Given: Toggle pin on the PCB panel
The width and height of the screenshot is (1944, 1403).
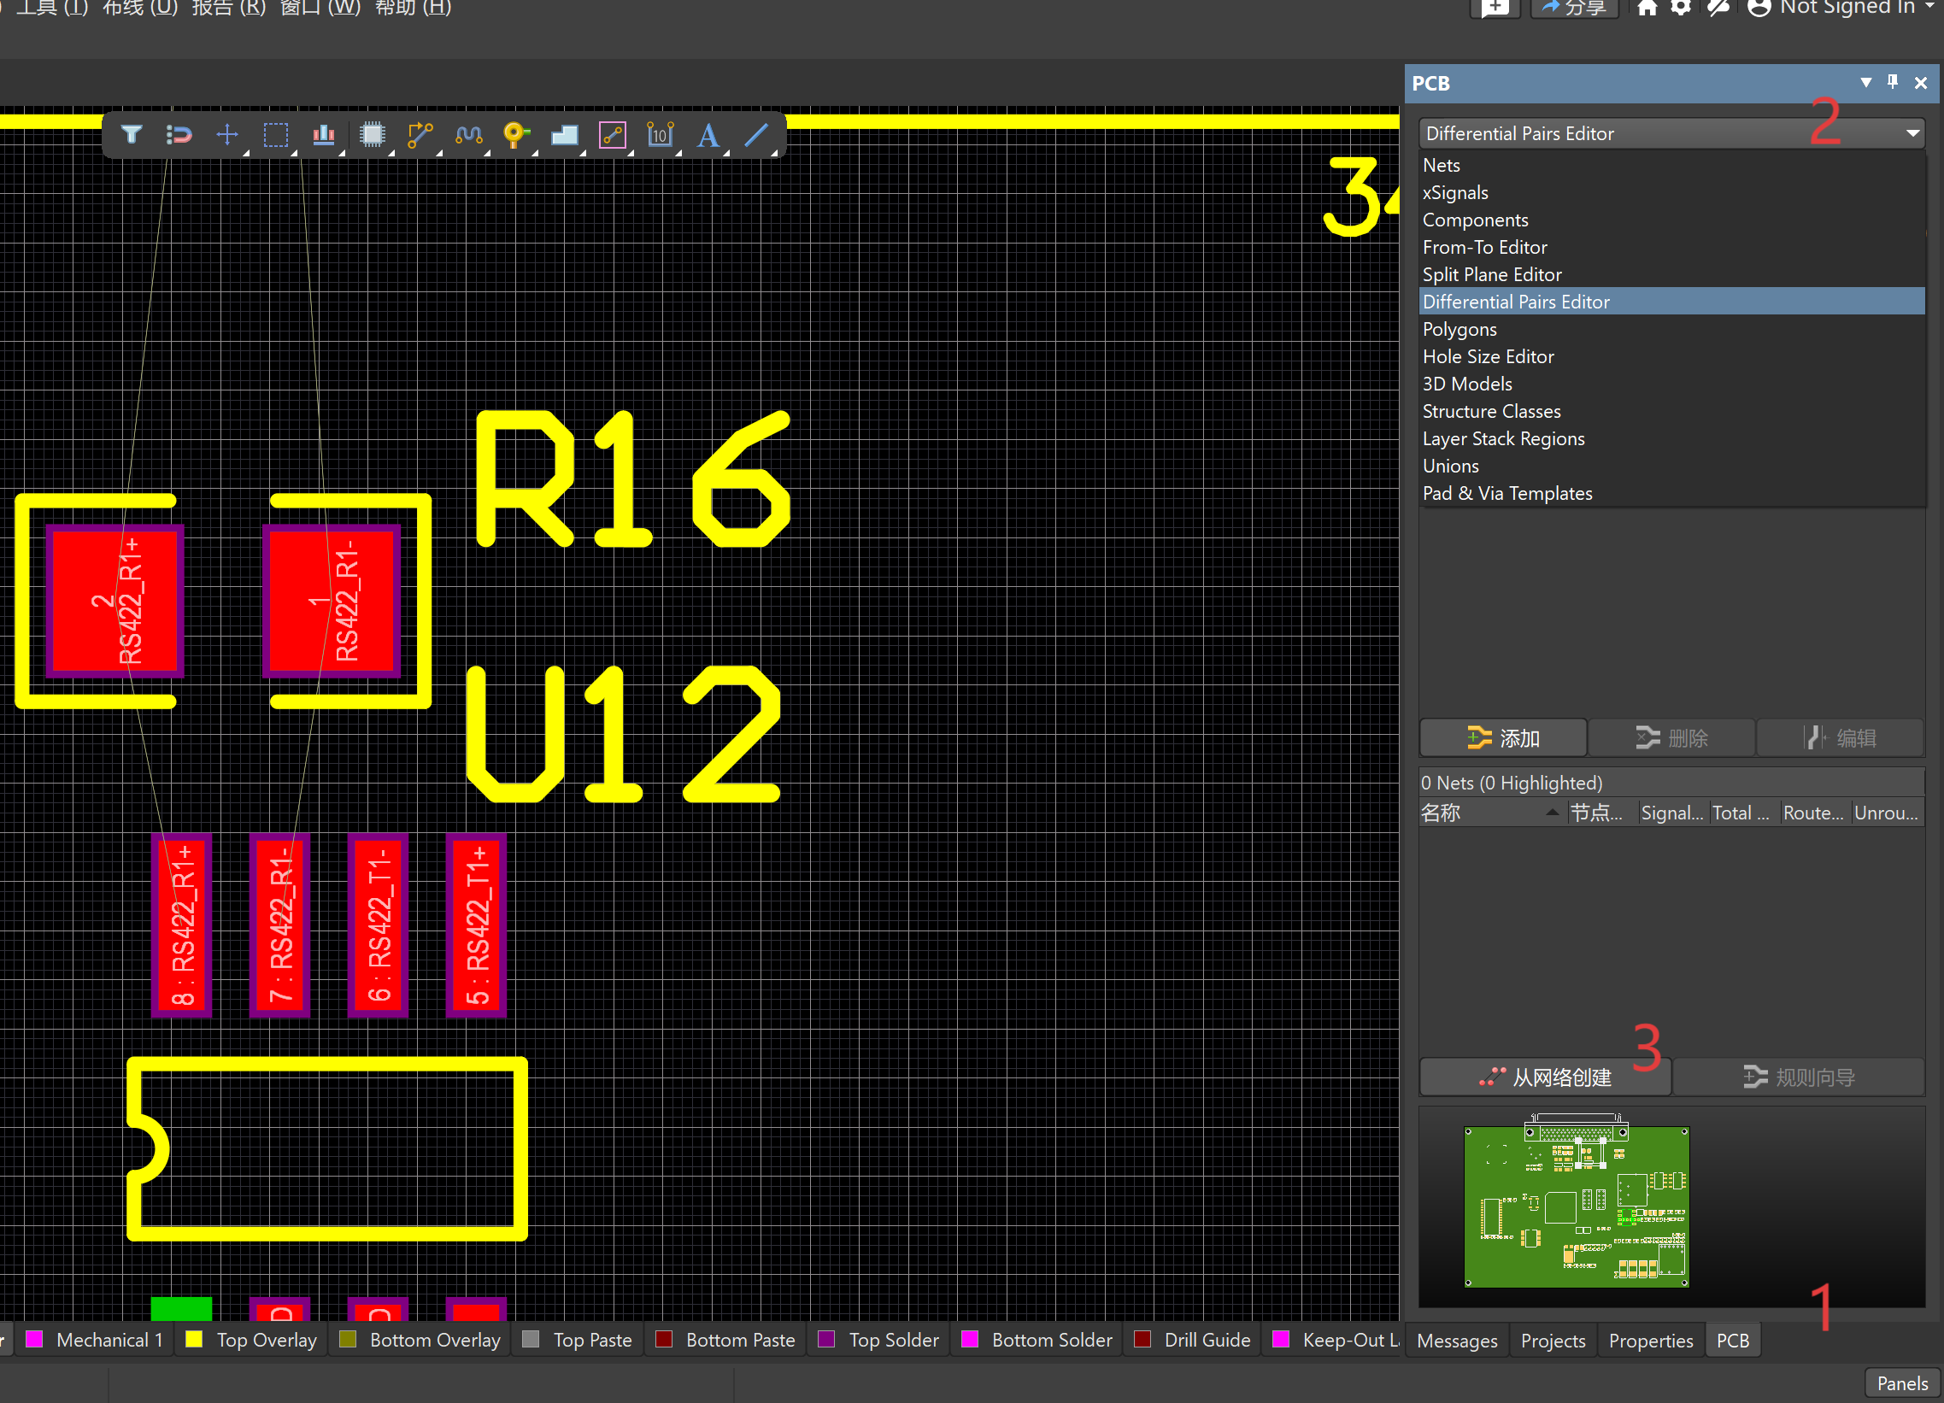Looking at the screenshot, I should pos(1893,82).
